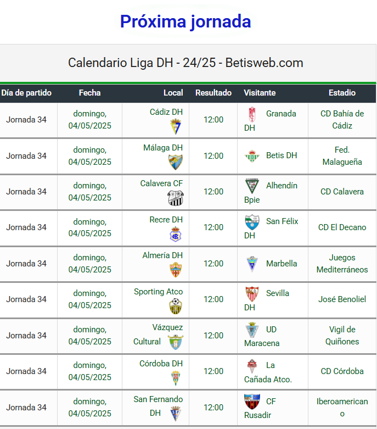Image resolution: width=377 pixels, height=429 pixels.
Task: Click the Sporting Atco football crest
Action: [176, 306]
